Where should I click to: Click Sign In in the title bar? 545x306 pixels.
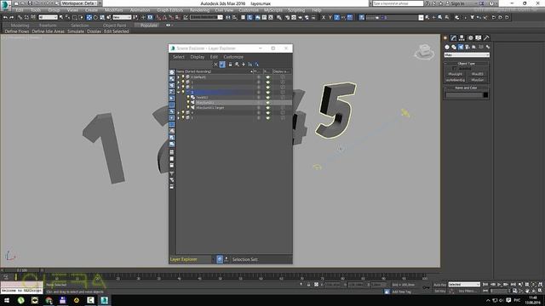[x=457, y=3]
